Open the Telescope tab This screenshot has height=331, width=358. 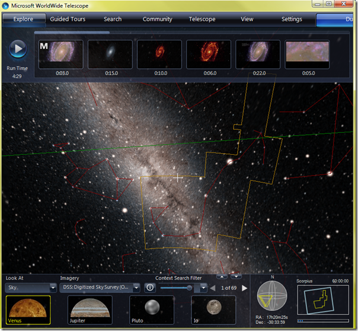tap(202, 19)
